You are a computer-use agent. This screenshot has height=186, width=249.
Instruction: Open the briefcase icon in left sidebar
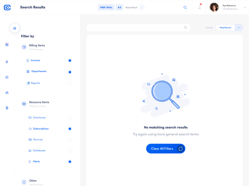(x=7, y=77)
